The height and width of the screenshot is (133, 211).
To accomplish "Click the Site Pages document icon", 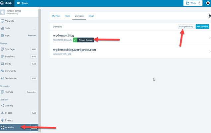I will click(2, 49).
